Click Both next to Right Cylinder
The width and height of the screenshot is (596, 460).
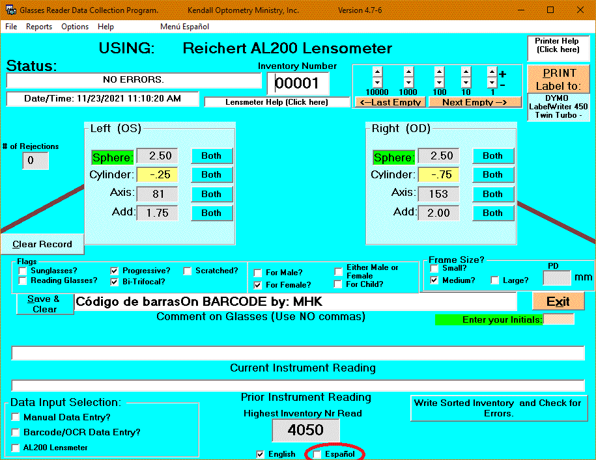(492, 175)
